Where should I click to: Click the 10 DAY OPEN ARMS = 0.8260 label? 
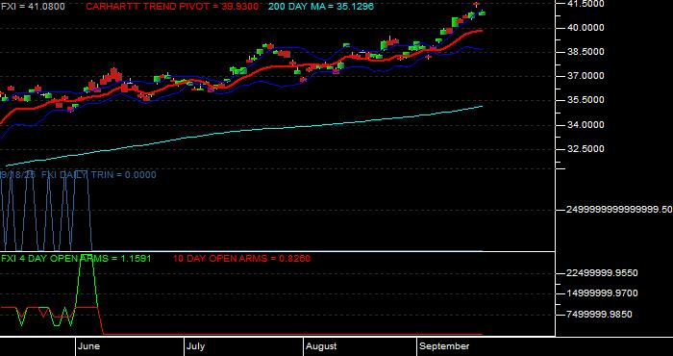tap(241, 259)
